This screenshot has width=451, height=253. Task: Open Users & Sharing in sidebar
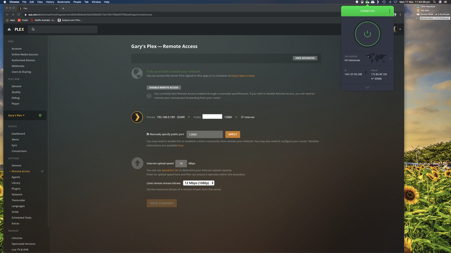pos(22,72)
